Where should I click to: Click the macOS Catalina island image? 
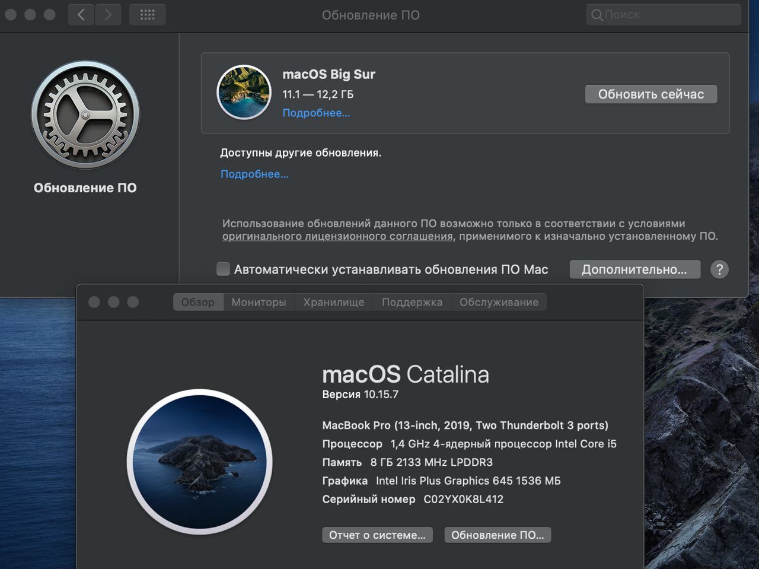tap(200, 462)
